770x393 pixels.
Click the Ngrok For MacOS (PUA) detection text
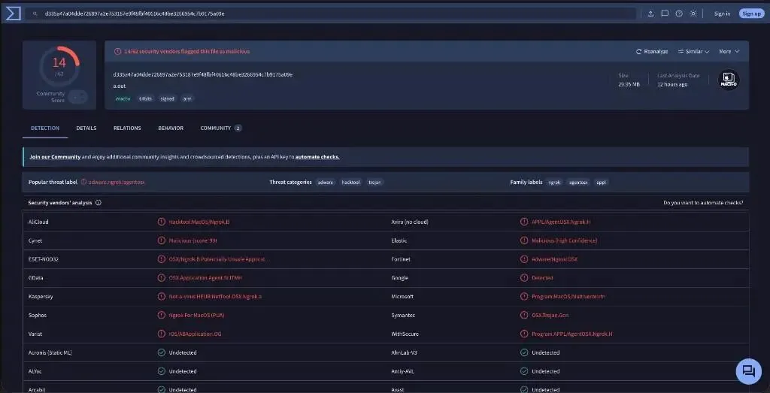(x=196, y=315)
